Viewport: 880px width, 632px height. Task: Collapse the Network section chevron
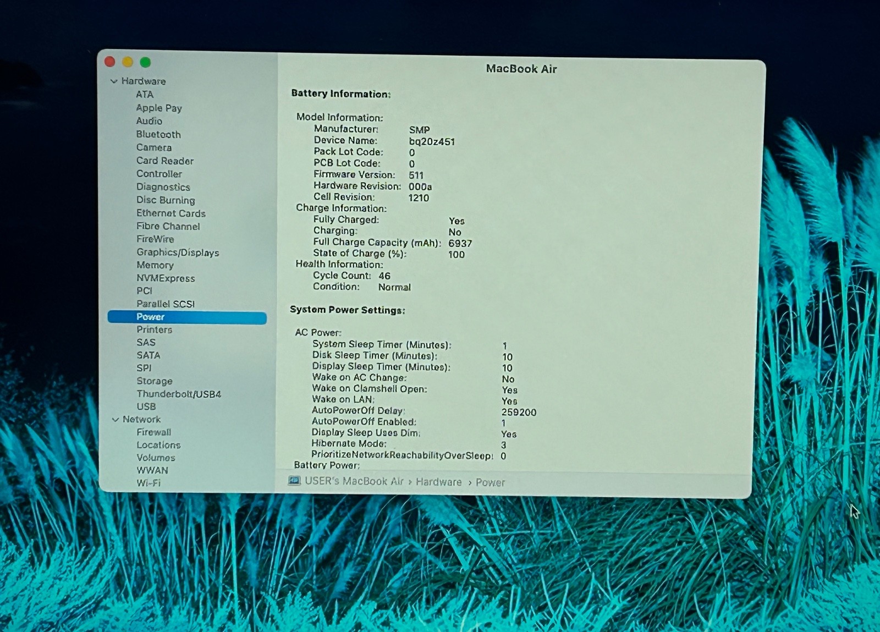(115, 420)
